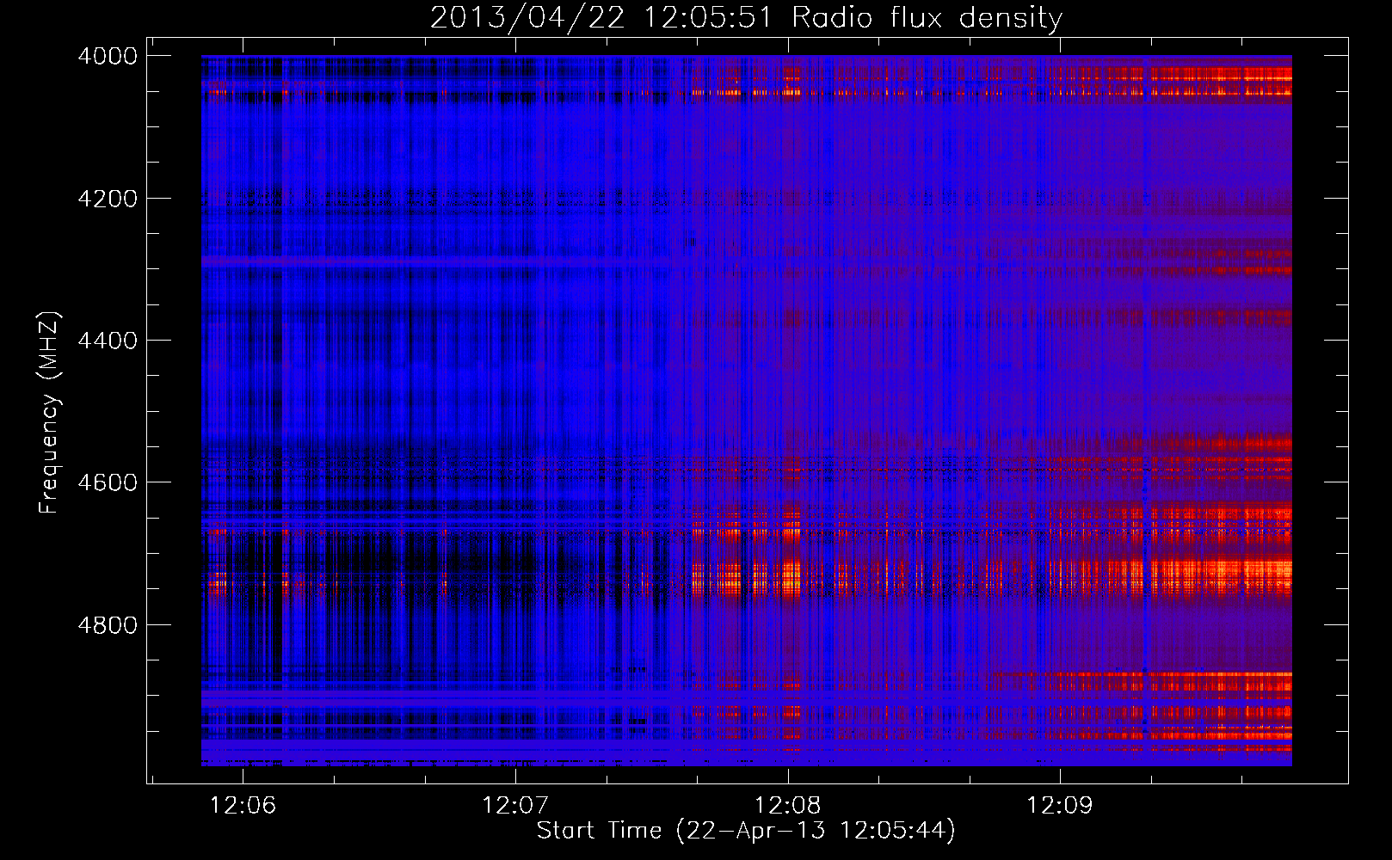Click the 12:08 time axis label
The width and height of the screenshot is (1392, 860).
point(787,806)
